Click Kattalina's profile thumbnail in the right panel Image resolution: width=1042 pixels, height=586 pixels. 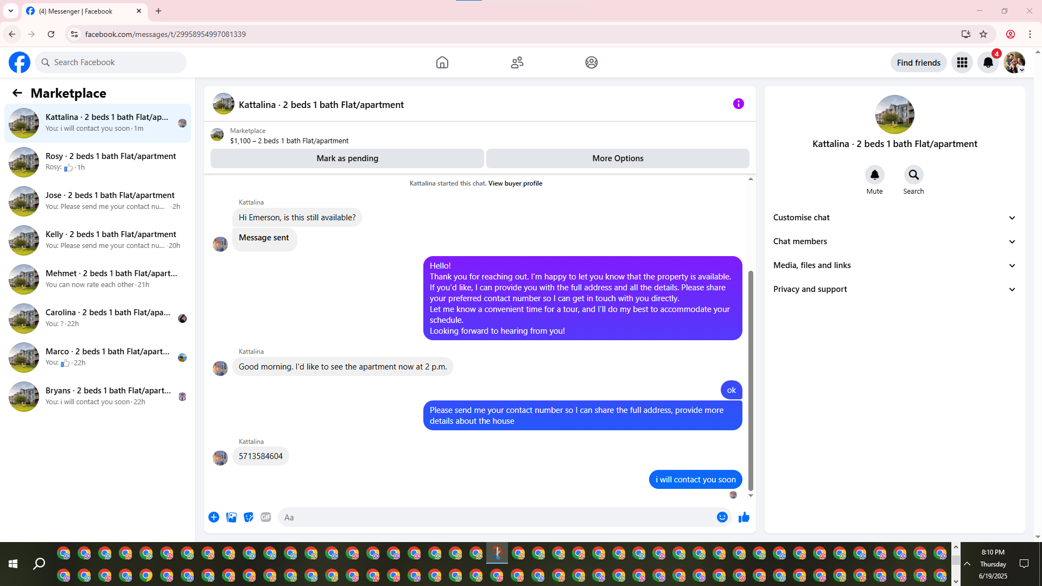click(x=895, y=114)
